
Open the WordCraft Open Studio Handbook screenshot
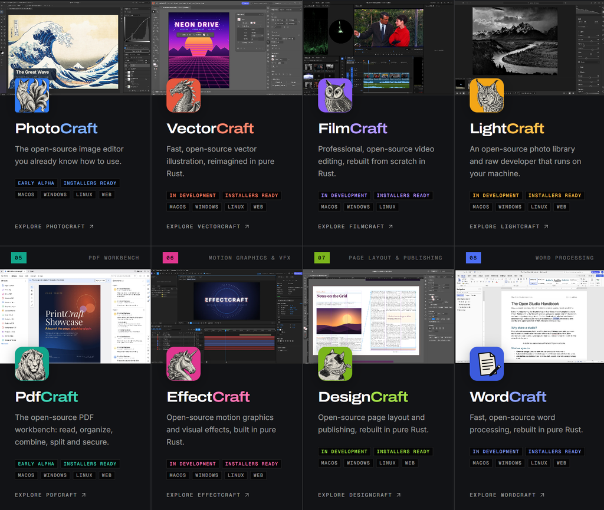tap(529, 317)
